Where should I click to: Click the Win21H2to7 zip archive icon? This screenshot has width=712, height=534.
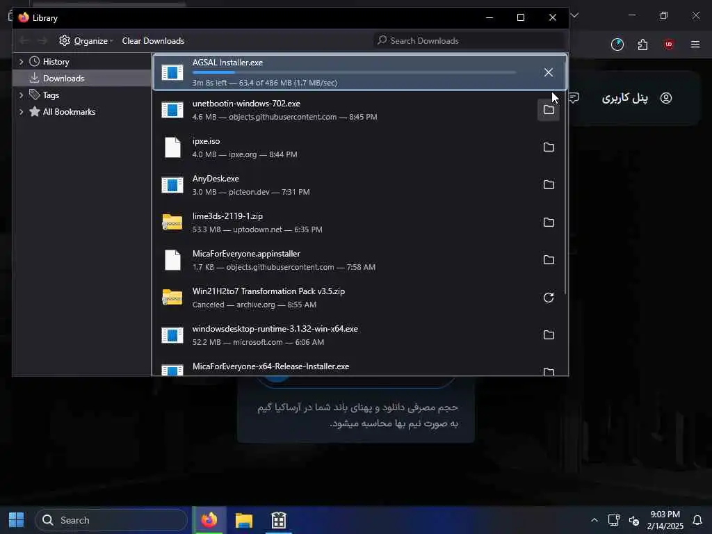pyautogui.click(x=172, y=298)
